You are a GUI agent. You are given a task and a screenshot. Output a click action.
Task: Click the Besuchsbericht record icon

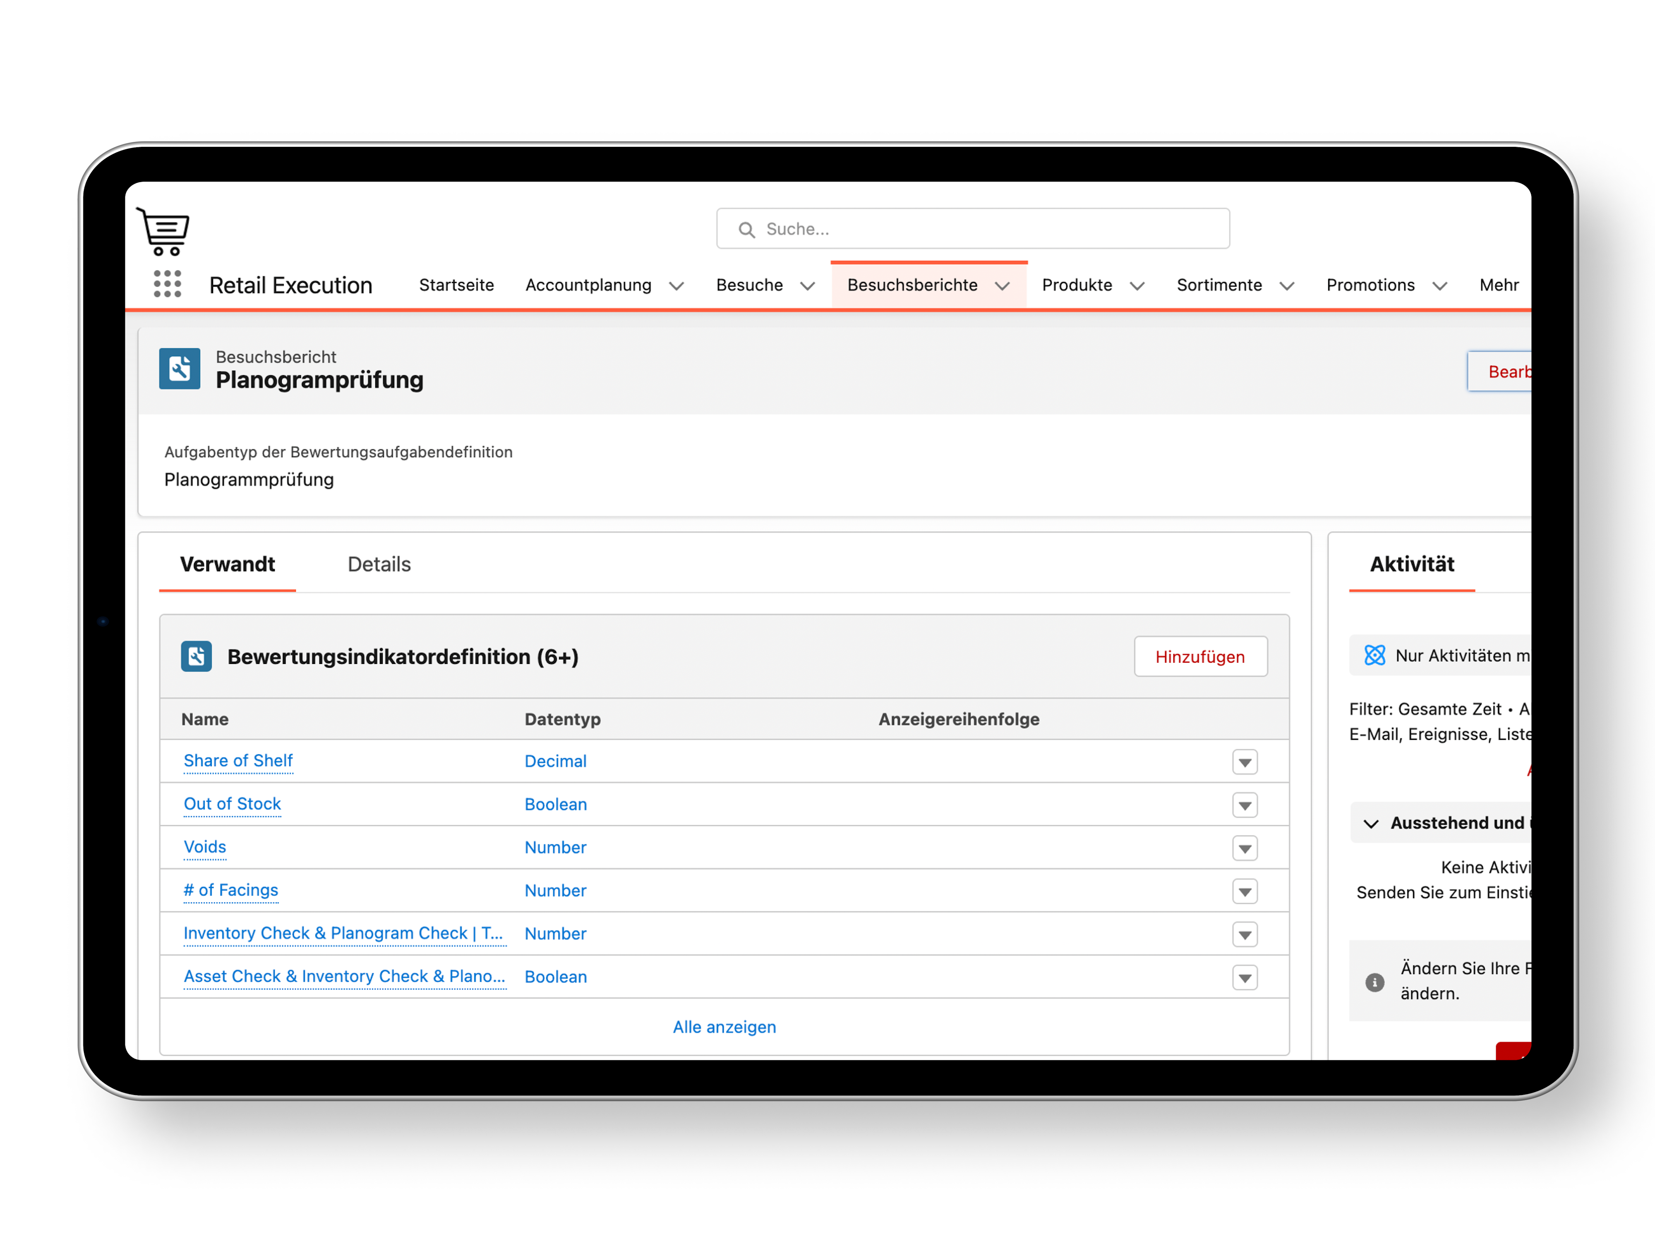[180, 369]
